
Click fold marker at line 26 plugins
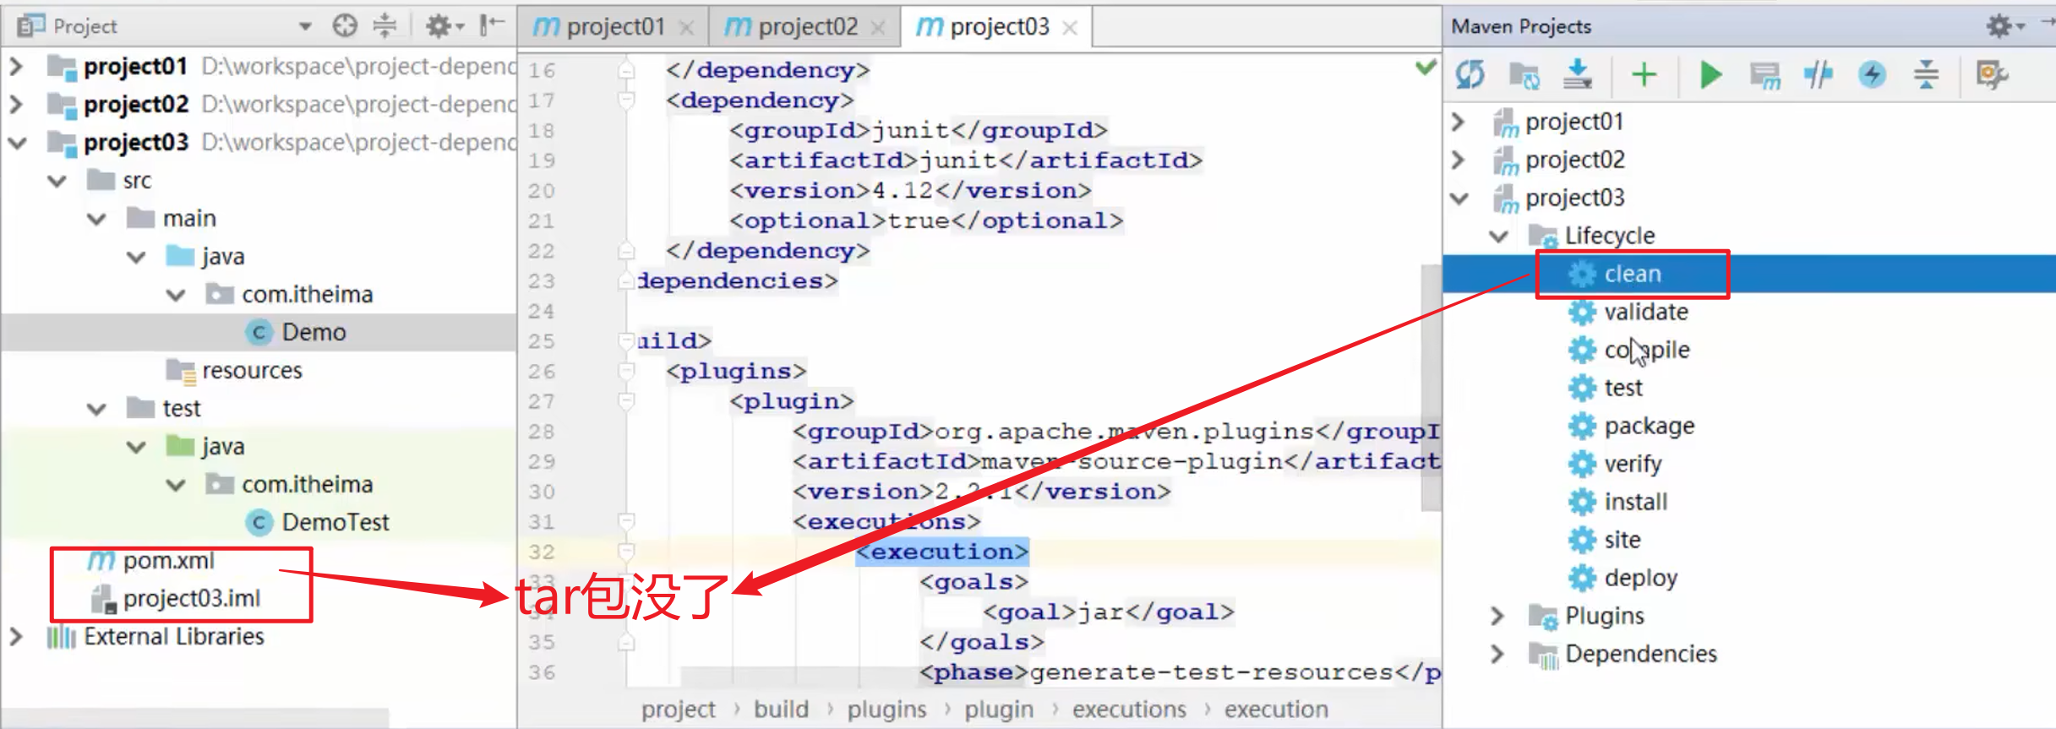pyautogui.click(x=626, y=371)
